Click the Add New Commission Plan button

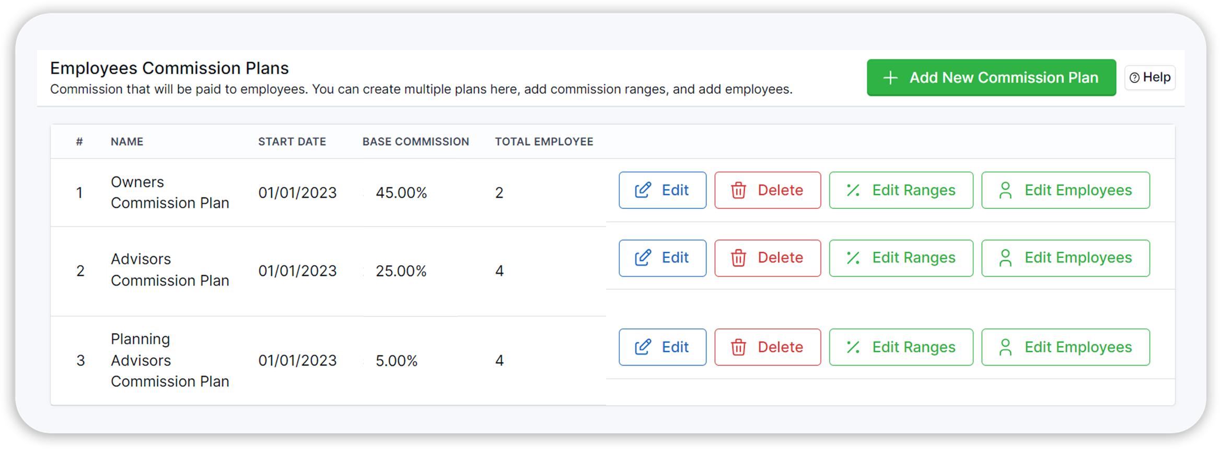pyautogui.click(x=991, y=77)
